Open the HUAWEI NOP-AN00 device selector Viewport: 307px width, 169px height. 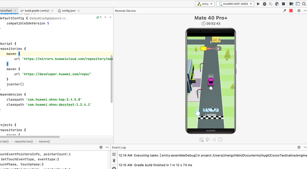(235, 4)
